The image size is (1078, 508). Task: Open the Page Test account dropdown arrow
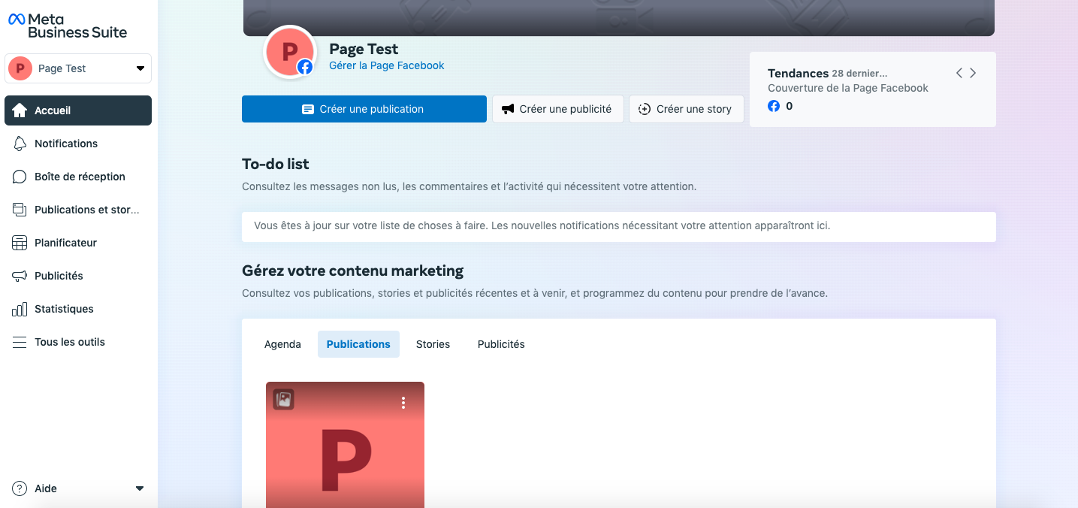pos(140,68)
